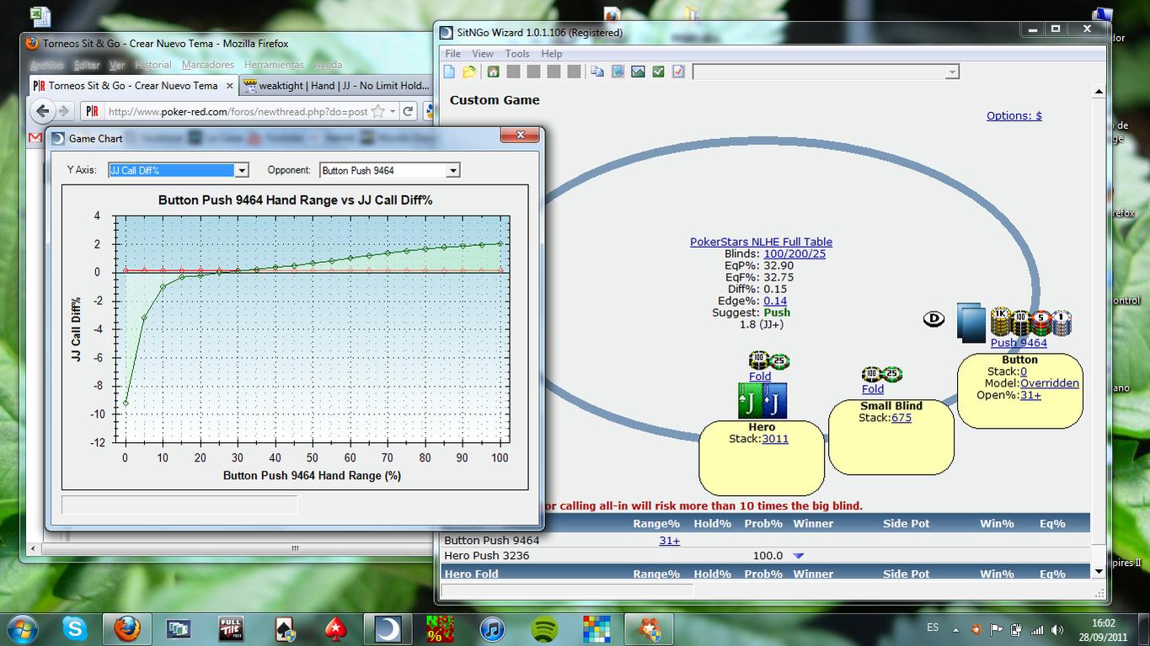
Task: Click the 31+ range link in results table
Action: point(669,540)
